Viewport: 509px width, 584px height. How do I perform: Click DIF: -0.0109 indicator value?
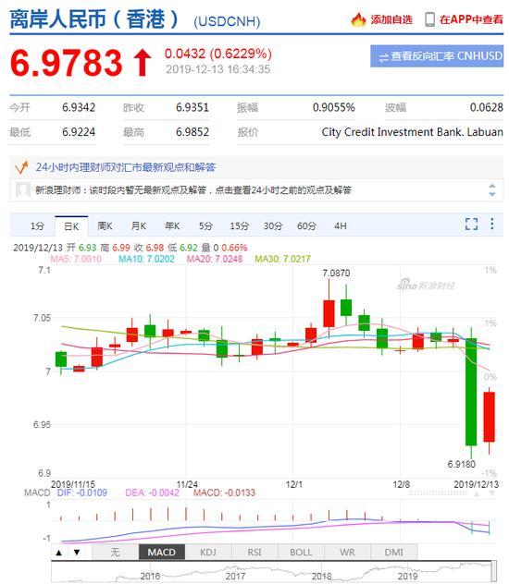82,493
